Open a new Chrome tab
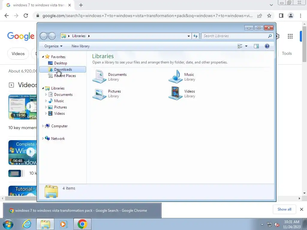The image size is (307, 230). point(81,5)
